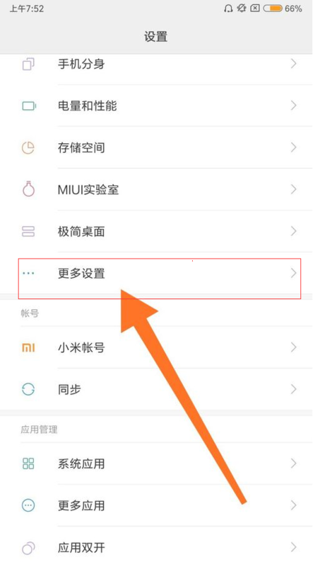Tap the four-squares icon for 系统应用

(x=28, y=464)
